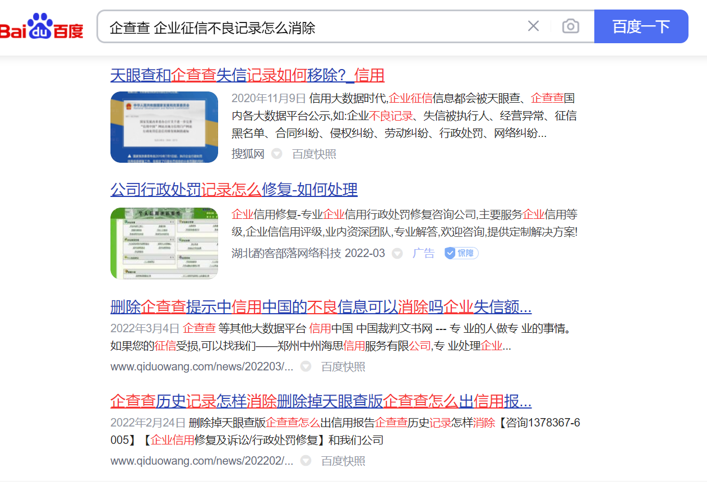The image size is (707, 486).
Task: Clear the search query with the X icon
Action: point(533,26)
